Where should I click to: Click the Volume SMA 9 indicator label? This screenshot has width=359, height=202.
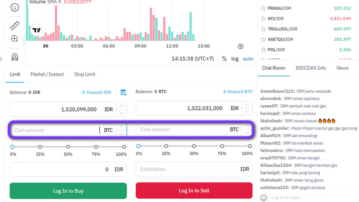pos(45,2)
